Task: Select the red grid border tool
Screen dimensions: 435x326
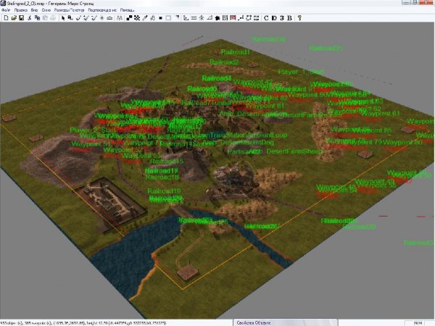Action: pos(233,18)
